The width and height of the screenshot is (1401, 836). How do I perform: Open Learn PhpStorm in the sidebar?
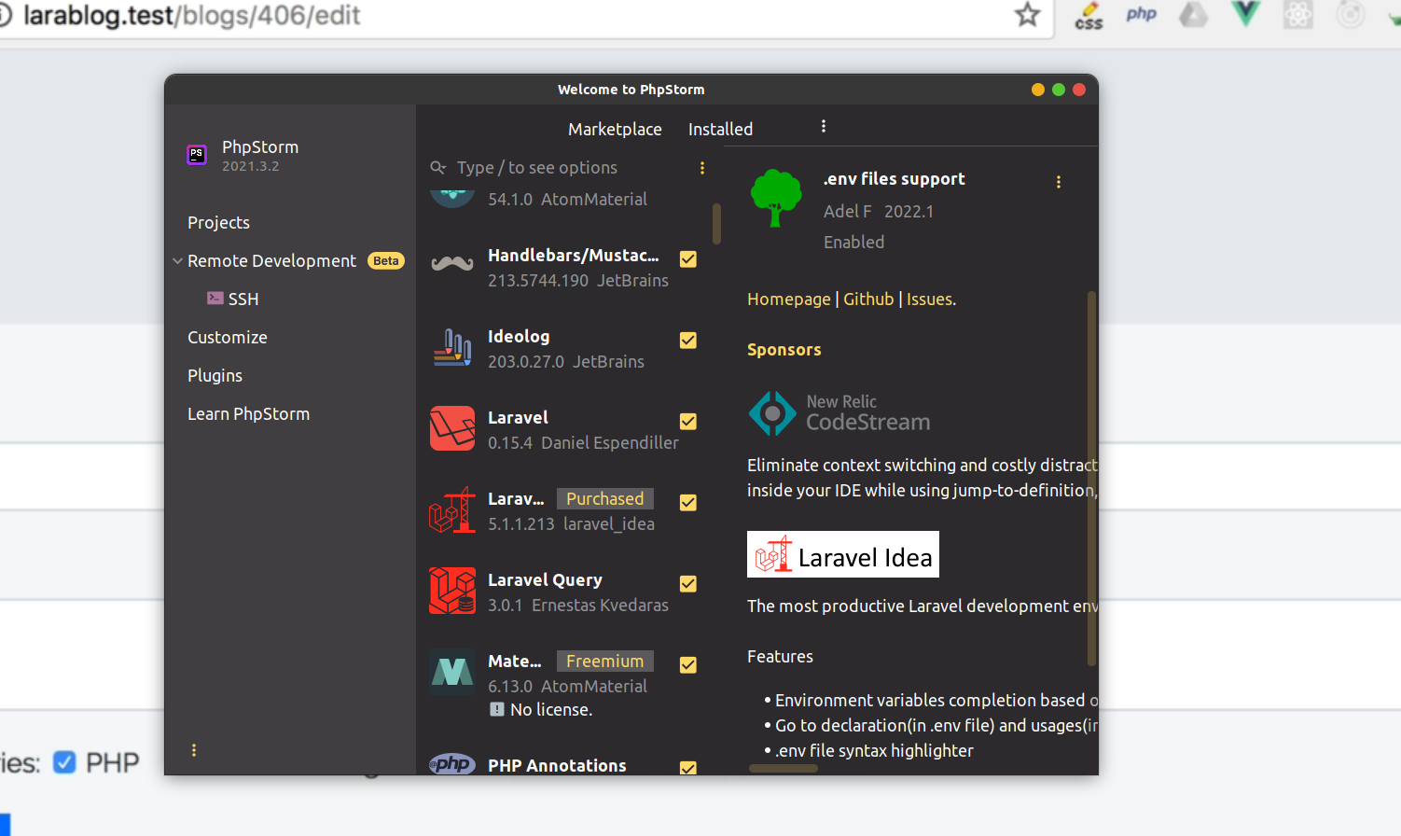[248, 414]
